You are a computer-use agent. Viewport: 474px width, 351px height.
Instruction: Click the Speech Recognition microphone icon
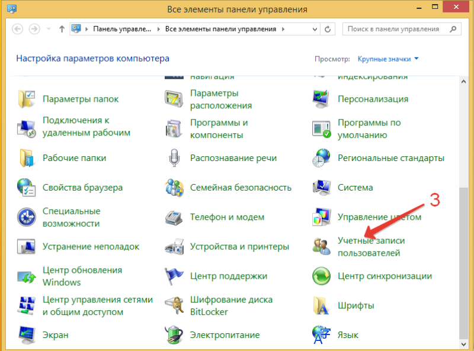(x=175, y=158)
